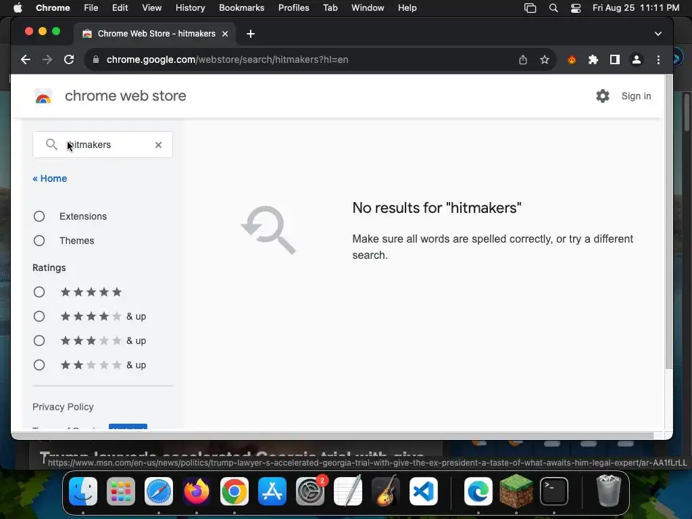Viewport: 692px width, 519px height.
Task: Open Stage Manager menu bar icon
Action: (530, 8)
